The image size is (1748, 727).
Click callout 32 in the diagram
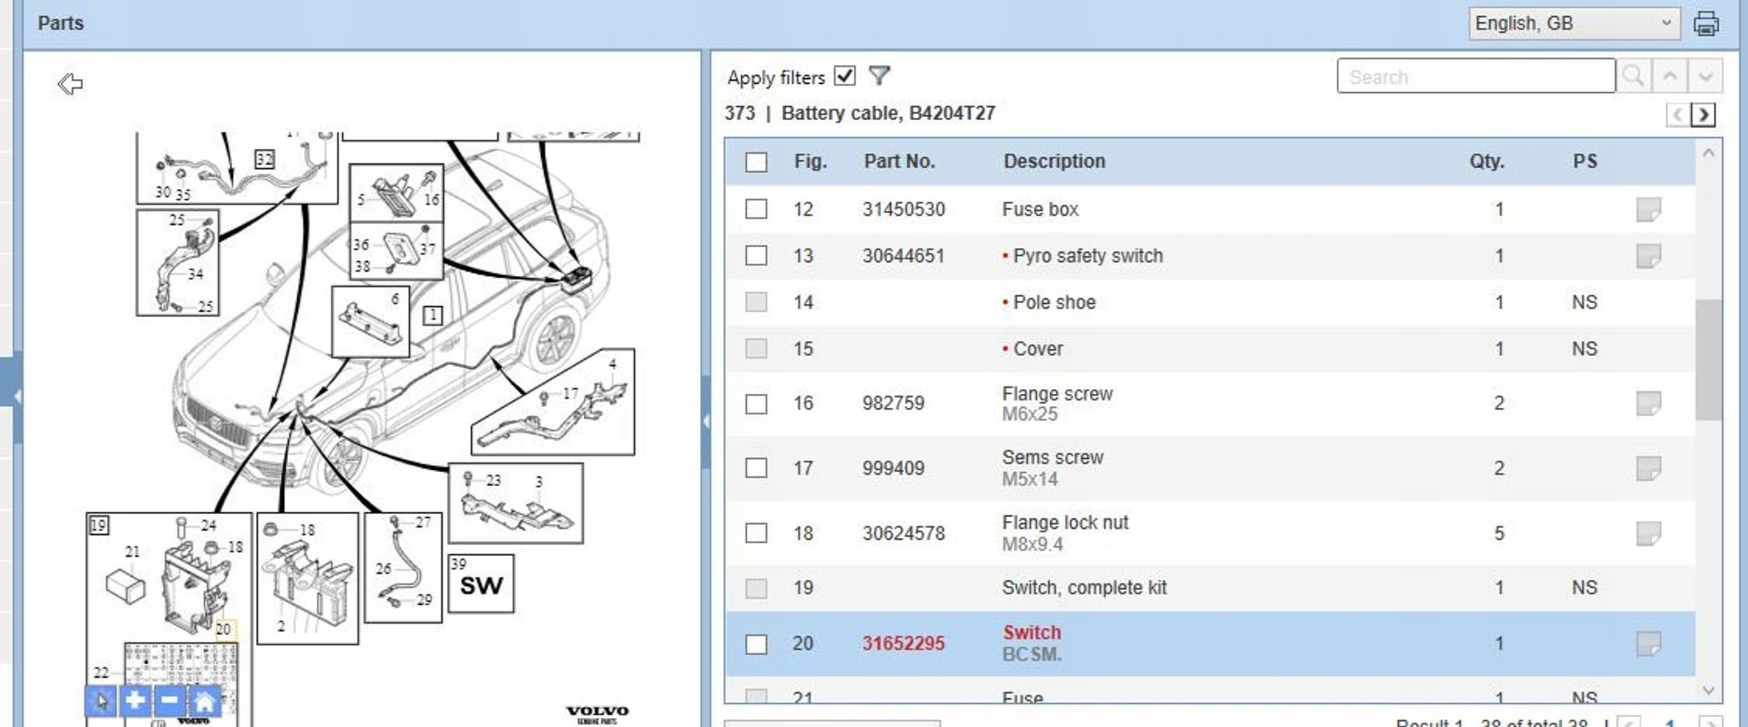point(264,159)
